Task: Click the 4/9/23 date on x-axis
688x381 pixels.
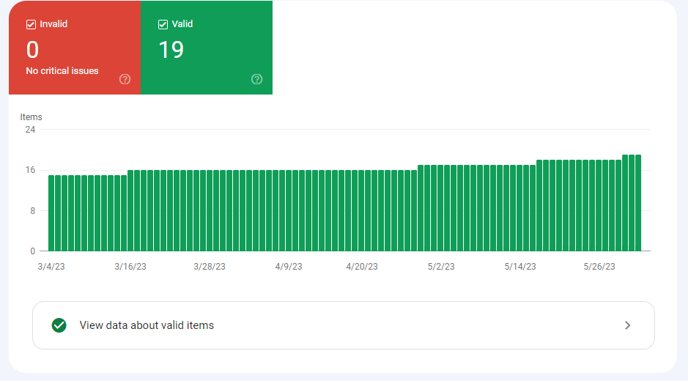Action: pyautogui.click(x=289, y=267)
